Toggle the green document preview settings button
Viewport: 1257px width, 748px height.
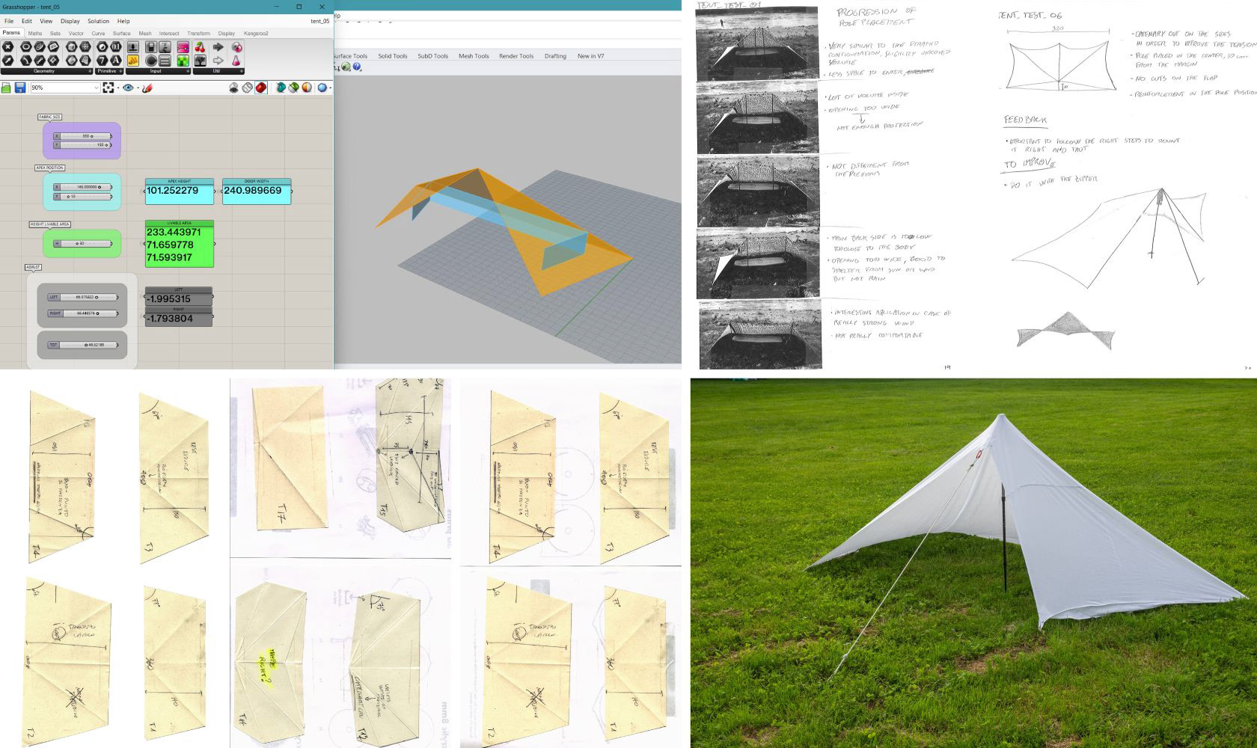coord(294,88)
